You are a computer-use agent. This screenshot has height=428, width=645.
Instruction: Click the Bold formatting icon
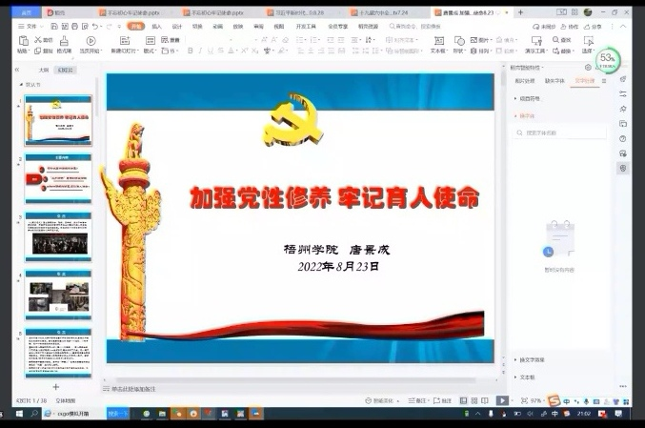pyautogui.click(x=190, y=51)
